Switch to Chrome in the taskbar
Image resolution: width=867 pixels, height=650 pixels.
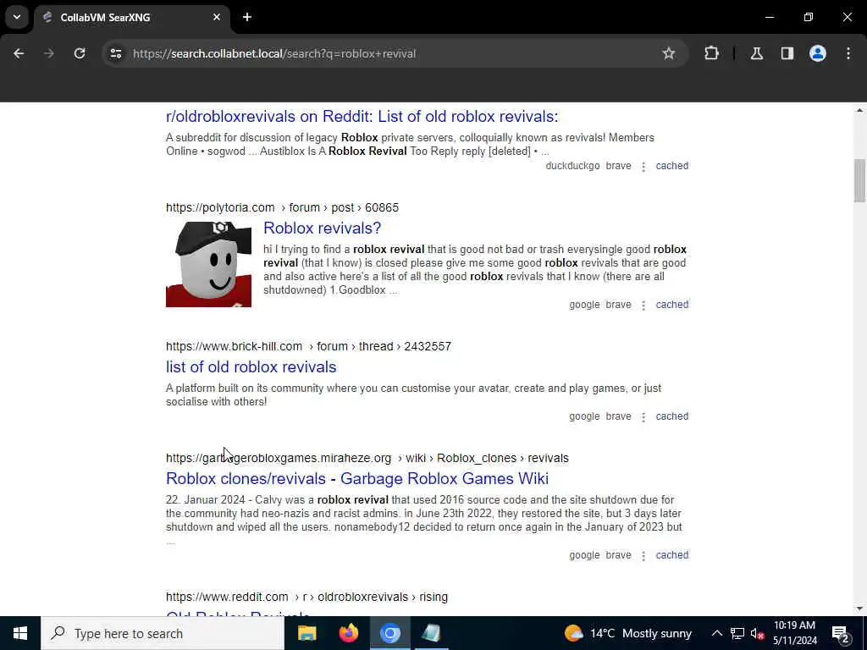[x=389, y=633]
